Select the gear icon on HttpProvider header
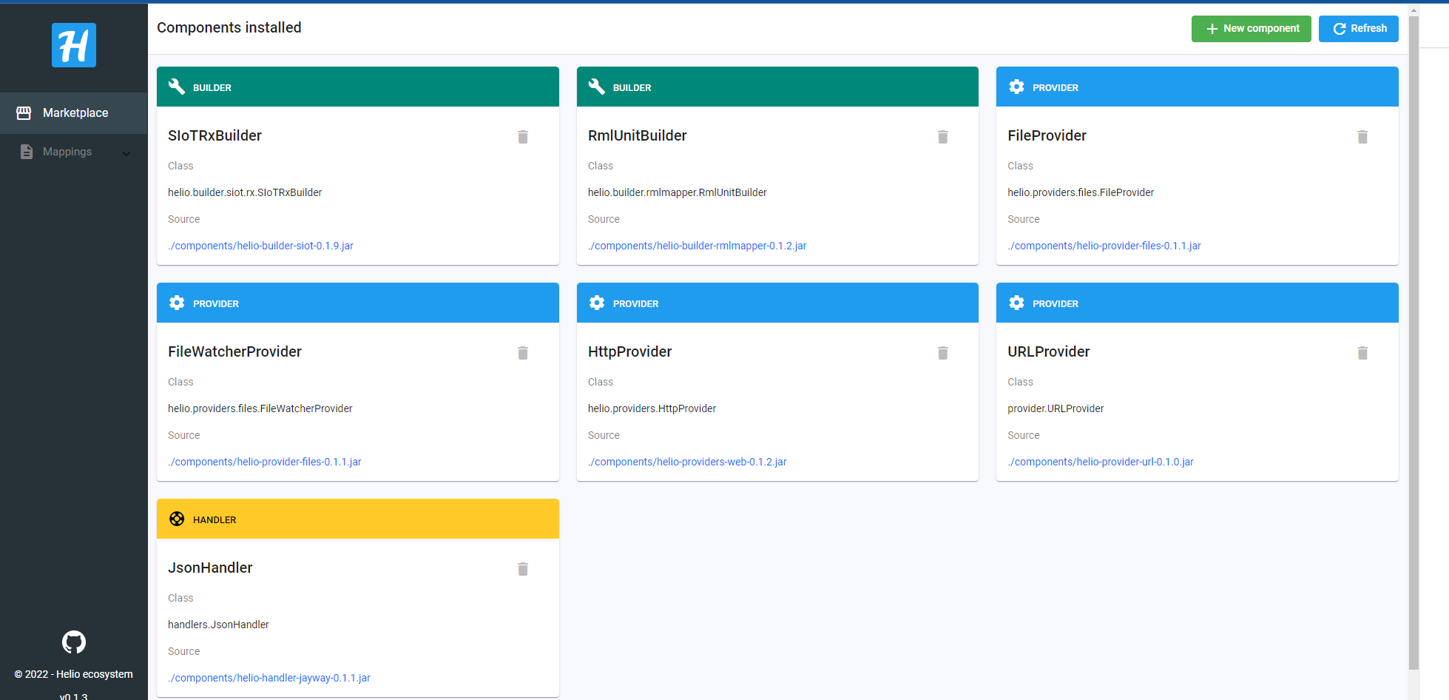This screenshot has height=700, width=1449. (x=597, y=303)
